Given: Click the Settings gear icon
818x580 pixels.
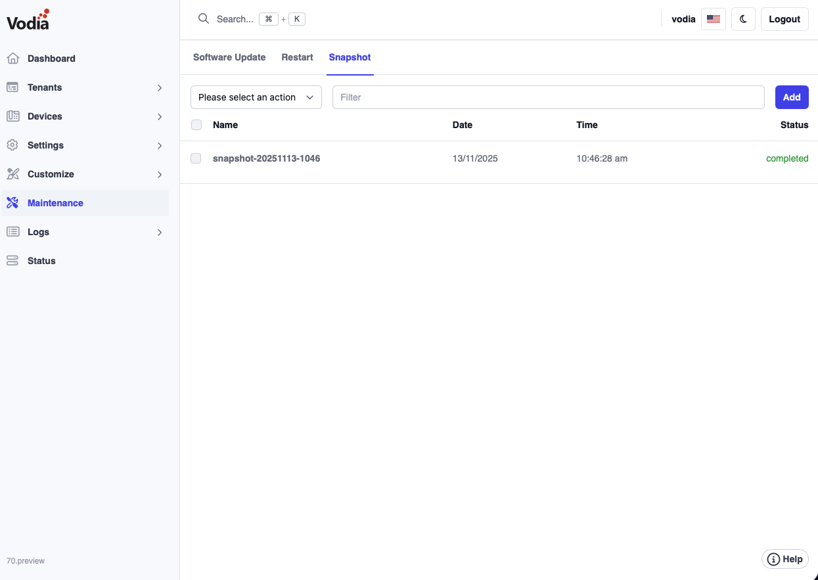Looking at the screenshot, I should 12,145.
